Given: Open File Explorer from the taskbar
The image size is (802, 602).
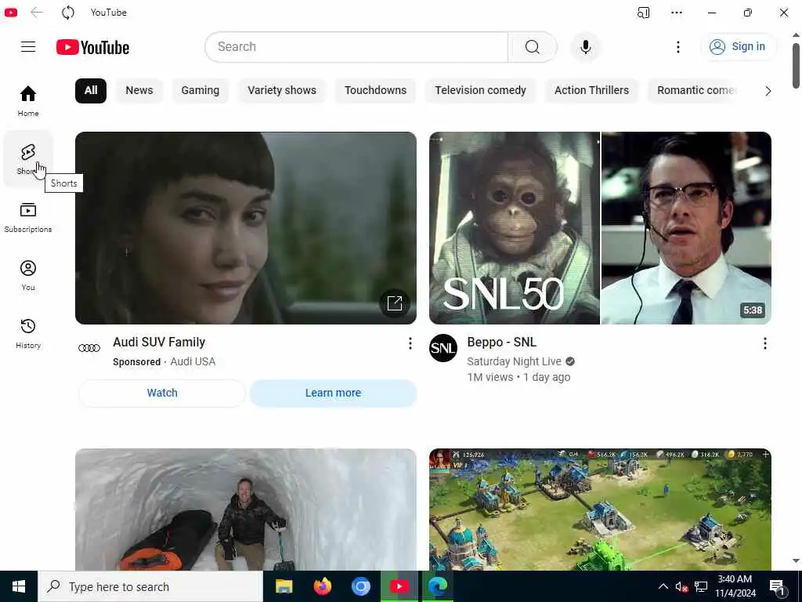Looking at the screenshot, I should (x=284, y=586).
